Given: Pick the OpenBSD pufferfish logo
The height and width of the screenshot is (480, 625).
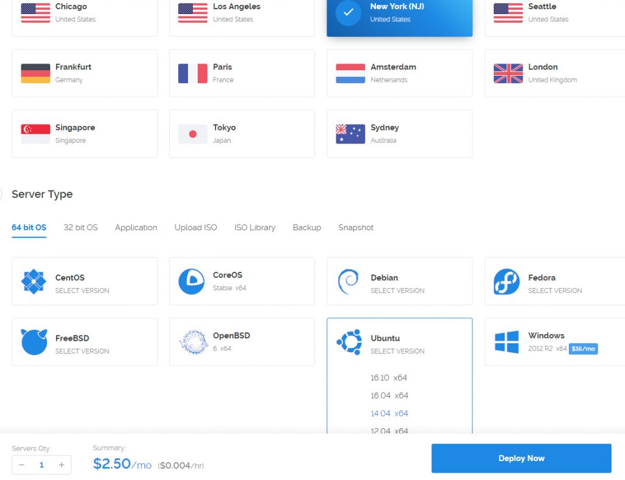Looking at the screenshot, I should 193,342.
